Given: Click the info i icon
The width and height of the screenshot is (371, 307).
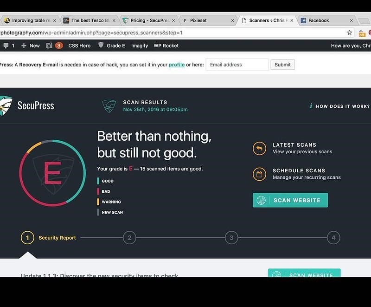Looking at the screenshot, I should [x=311, y=106].
